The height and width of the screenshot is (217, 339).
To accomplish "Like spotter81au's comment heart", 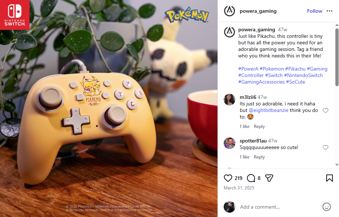I will pos(326,148).
